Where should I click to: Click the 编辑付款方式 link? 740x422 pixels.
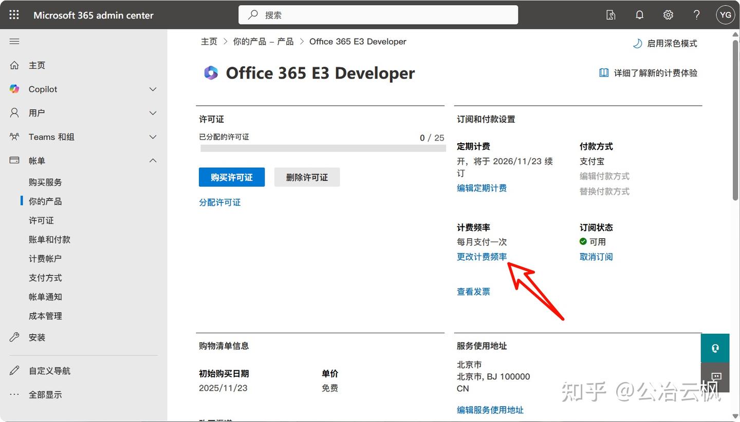click(x=604, y=176)
